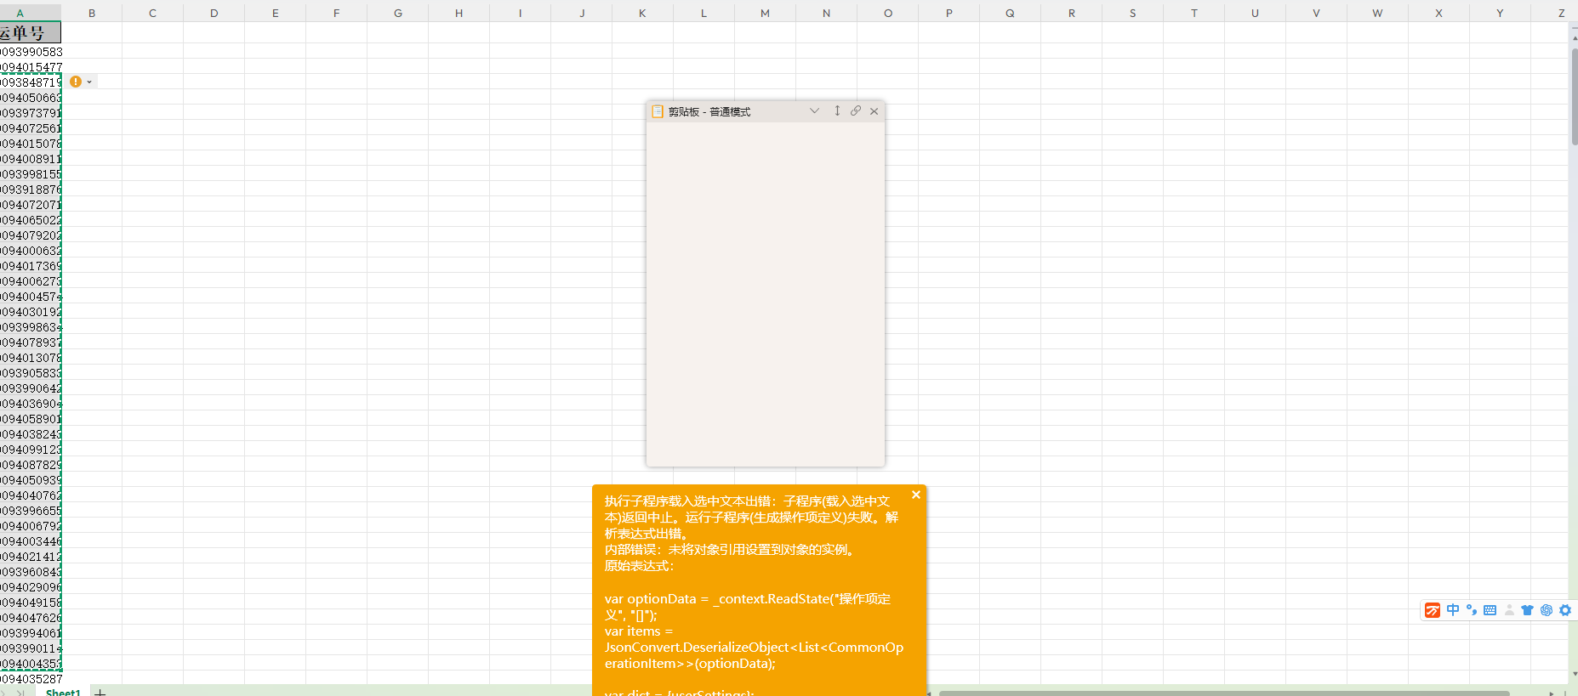This screenshot has width=1578, height=696.
Task: Open the soft keyboard icon in the IME bar
Action: (x=1490, y=610)
